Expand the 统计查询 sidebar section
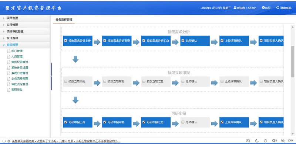 tap(25, 38)
